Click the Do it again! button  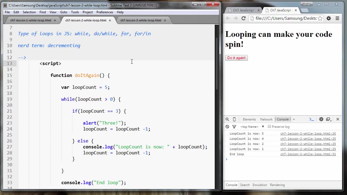coord(236,58)
